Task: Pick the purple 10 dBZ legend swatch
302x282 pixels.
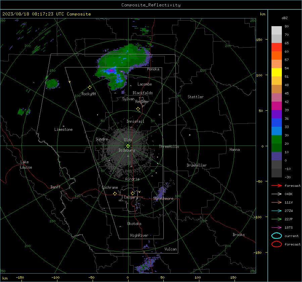Action: tap(276, 156)
